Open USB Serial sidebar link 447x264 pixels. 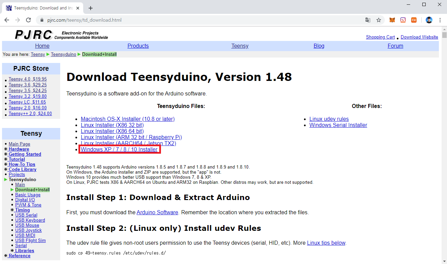click(26, 215)
